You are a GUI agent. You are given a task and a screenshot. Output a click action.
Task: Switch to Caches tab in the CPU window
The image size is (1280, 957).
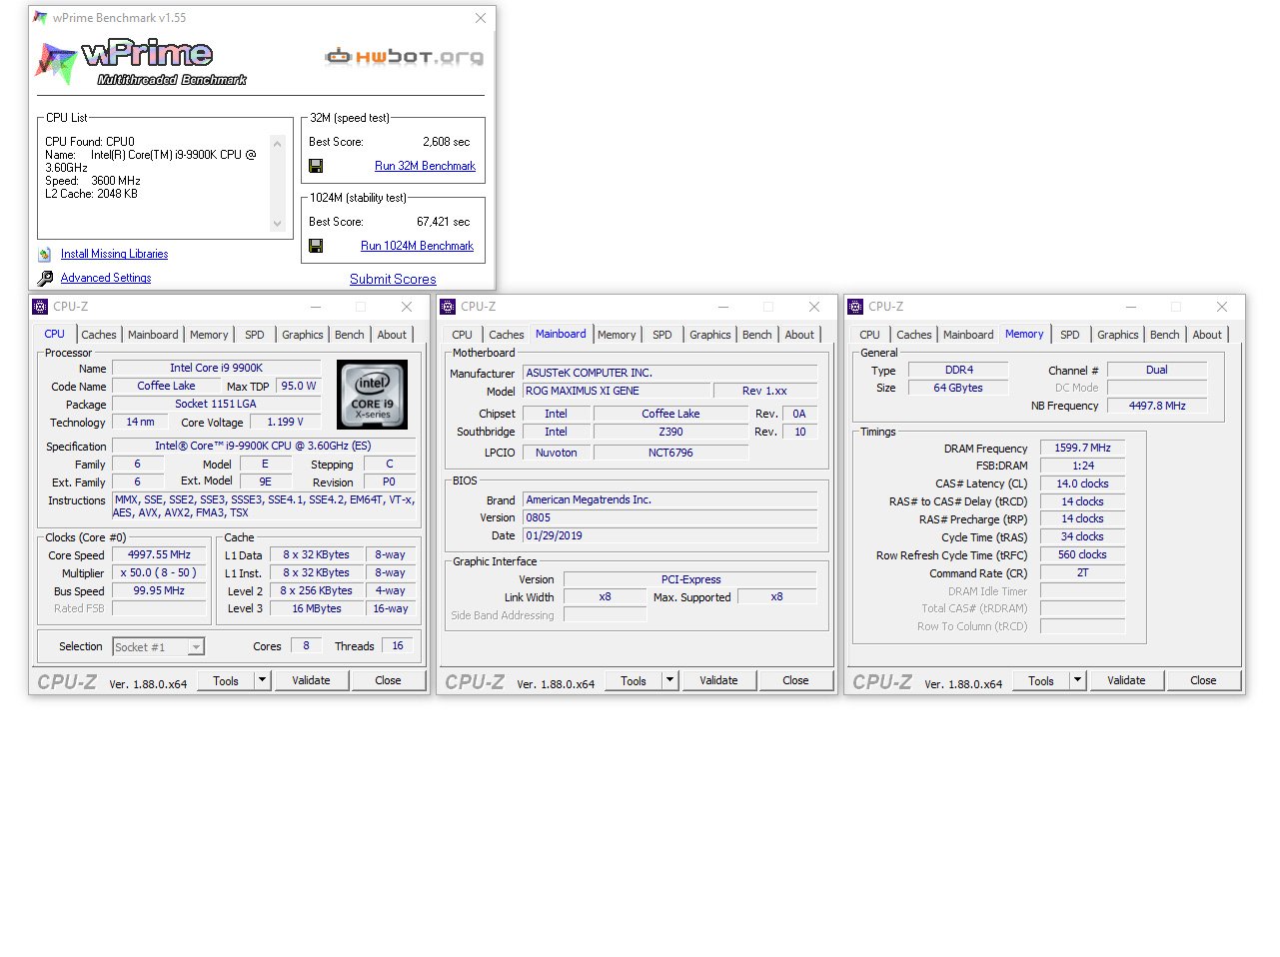coord(99,335)
